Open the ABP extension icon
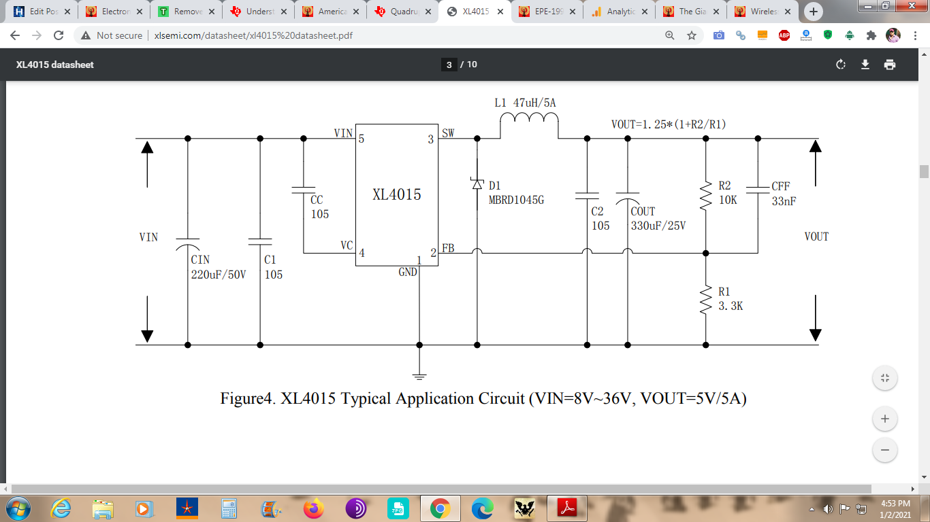 pyautogui.click(x=784, y=35)
